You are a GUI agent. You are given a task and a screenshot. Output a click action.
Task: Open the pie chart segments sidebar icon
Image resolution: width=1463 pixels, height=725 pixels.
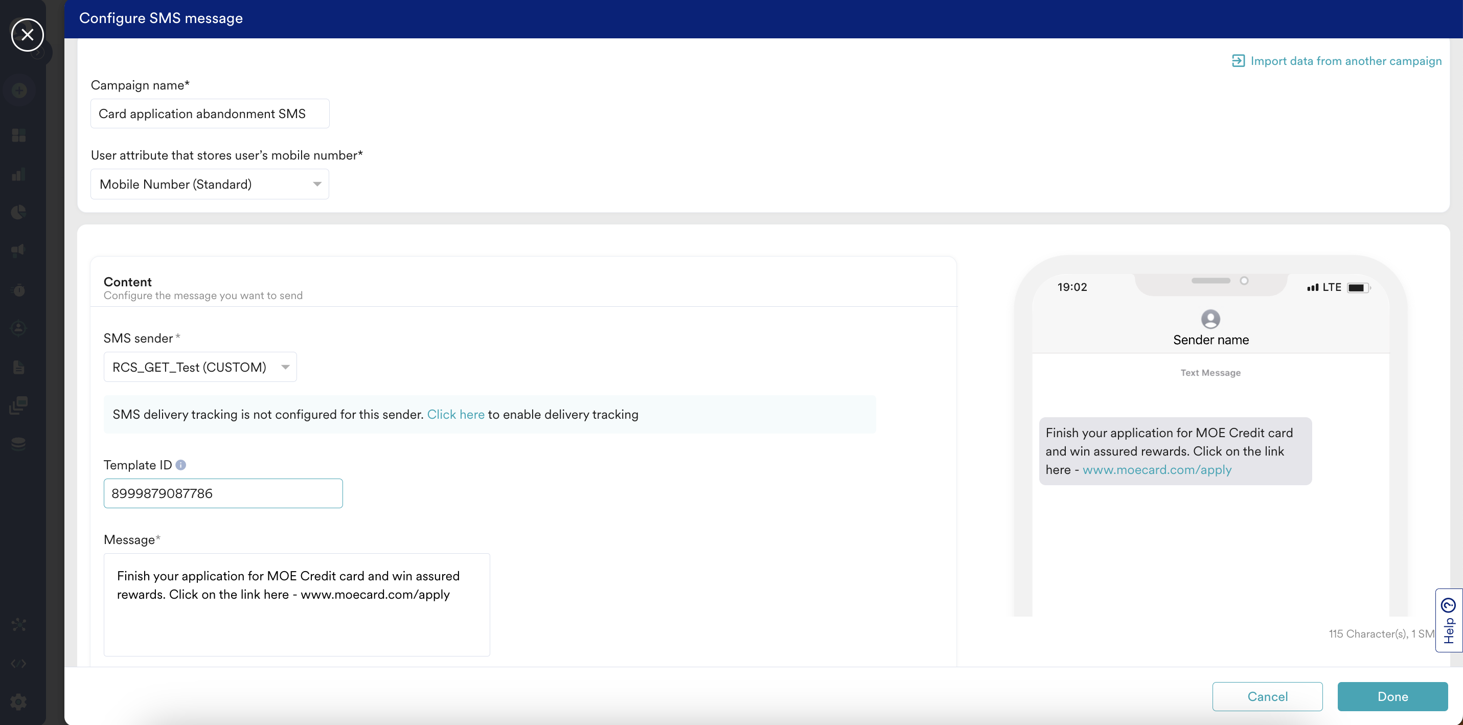coord(19,212)
